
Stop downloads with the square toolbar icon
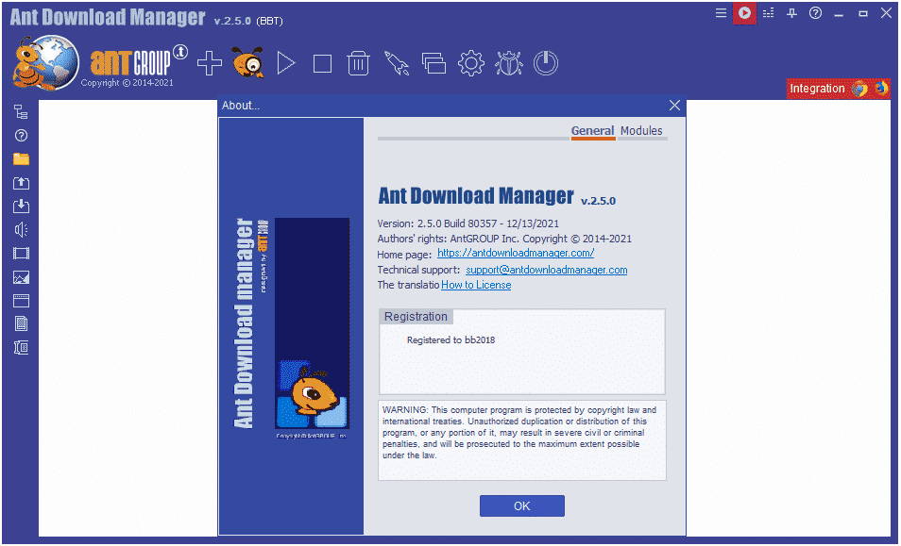[322, 62]
